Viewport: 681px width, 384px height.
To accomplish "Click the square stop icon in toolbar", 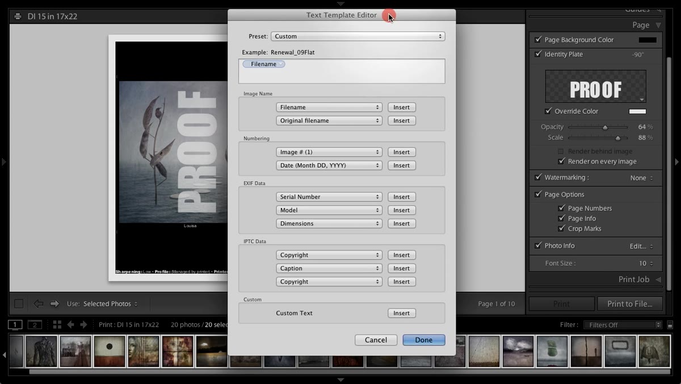I will click(19, 304).
